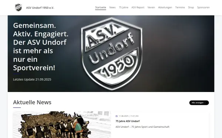This screenshot has height=138, width=222.
Task: Click the Alle anzeigen button
Action: pyautogui.click(x=199, y=103)
